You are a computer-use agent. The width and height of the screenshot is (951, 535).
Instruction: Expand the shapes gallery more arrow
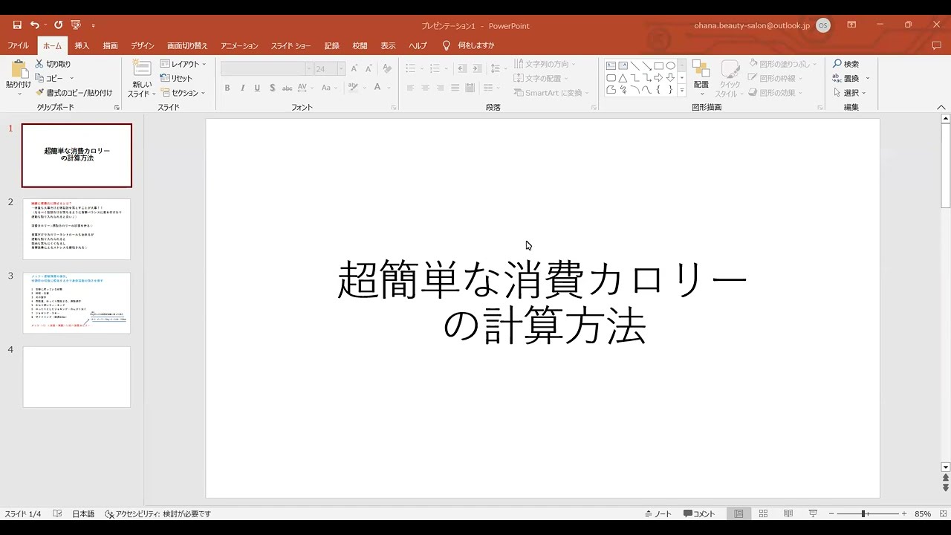[x=682, y=91]
